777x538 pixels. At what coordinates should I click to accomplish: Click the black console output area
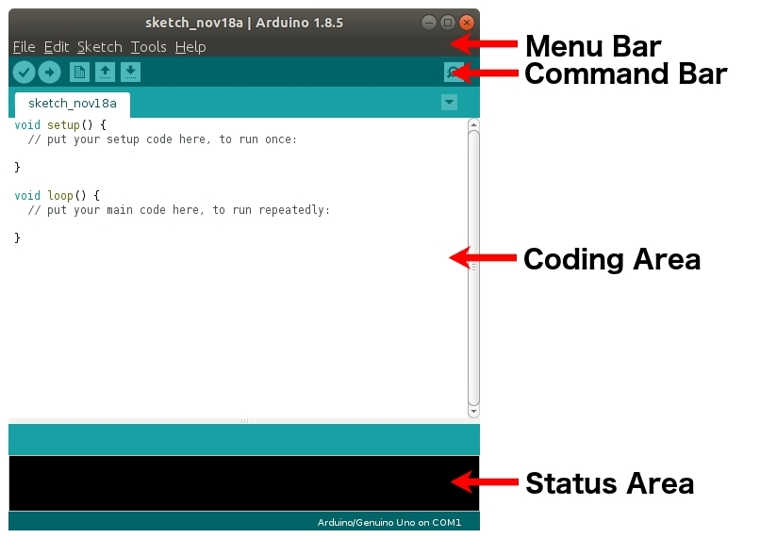tap(244, 483)
